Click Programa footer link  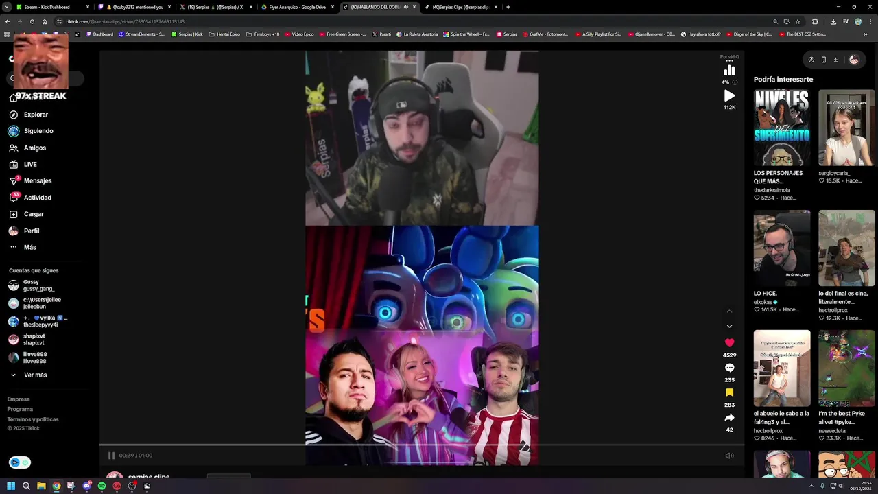coord(20,409)
